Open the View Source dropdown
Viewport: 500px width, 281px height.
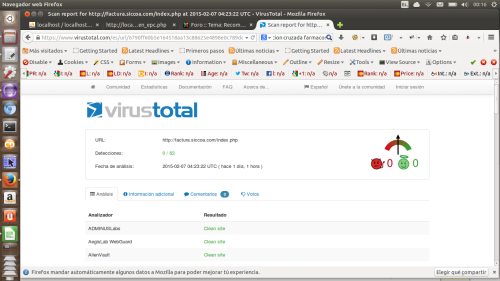pyautogui.click(x=399, y=62)
